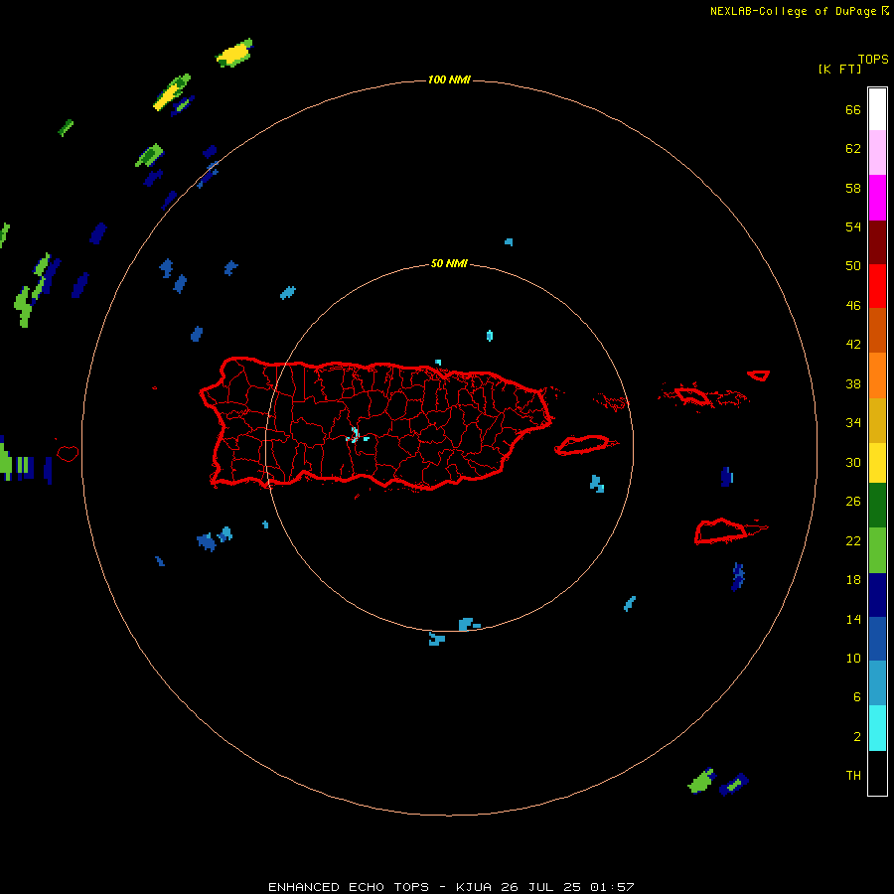The image size is (894, 894).
Task: Click the magenta legend swatch
Action: [877, 198]
